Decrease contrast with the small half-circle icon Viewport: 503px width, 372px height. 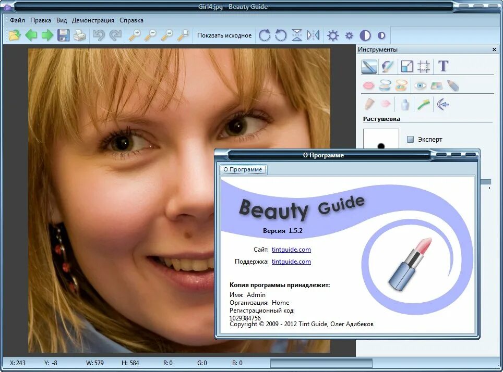[381, 35]
